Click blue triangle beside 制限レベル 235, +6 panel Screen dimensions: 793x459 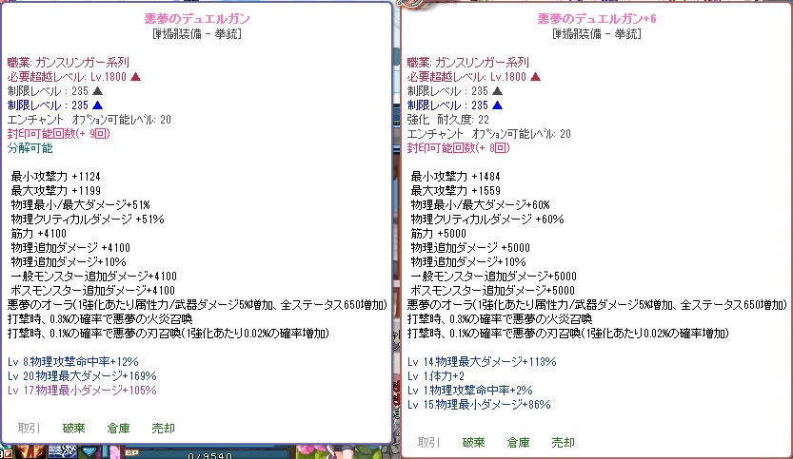(x=497, y=105)
